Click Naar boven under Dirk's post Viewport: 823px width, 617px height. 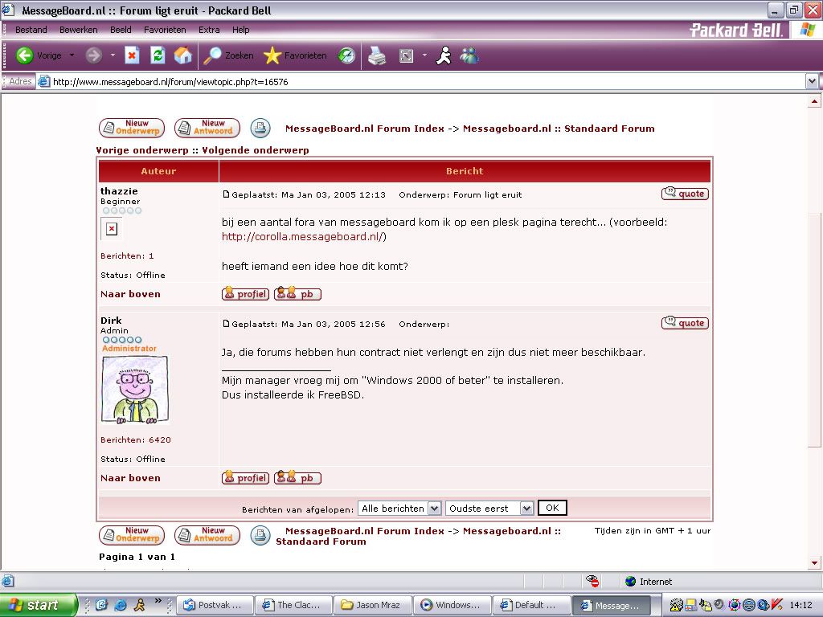[130, 478]
